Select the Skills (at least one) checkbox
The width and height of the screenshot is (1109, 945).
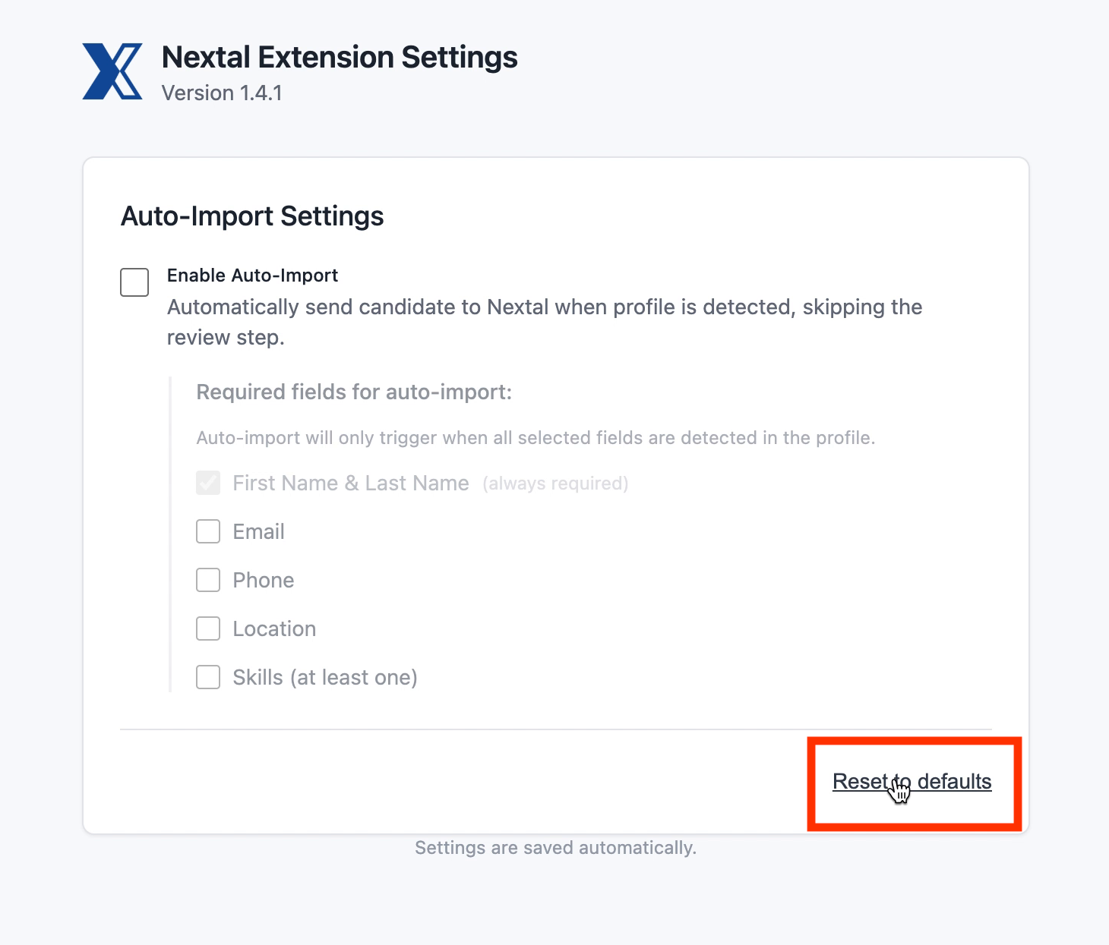tap(208, 677)
